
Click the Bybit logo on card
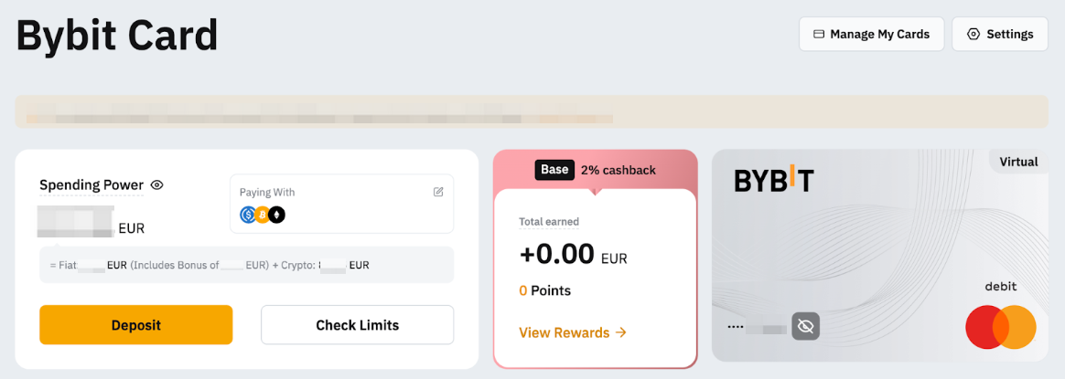[773, 181]
